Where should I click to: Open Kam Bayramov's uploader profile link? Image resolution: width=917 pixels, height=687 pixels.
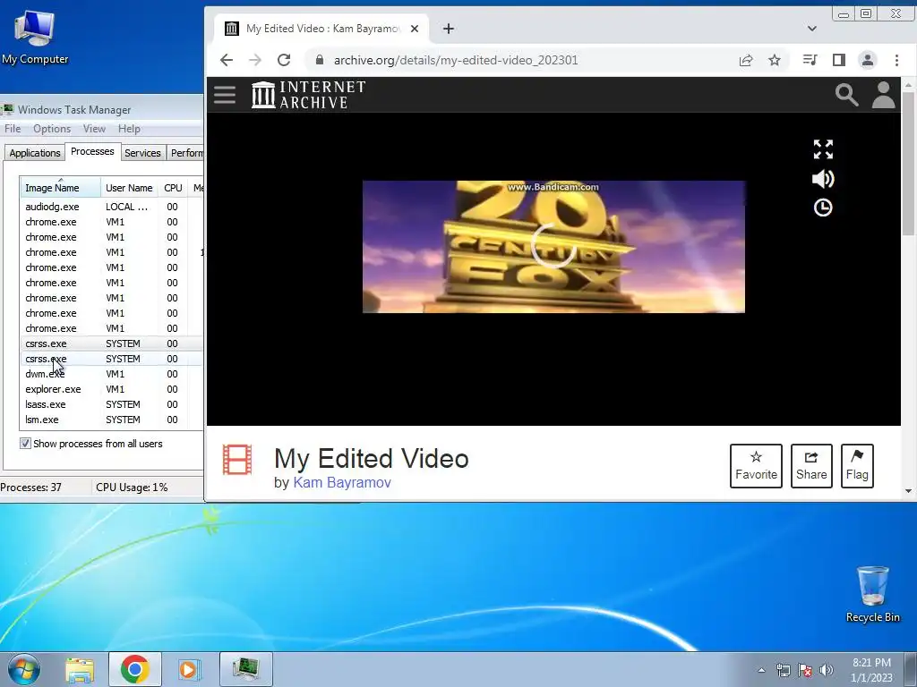tap(341, 482)
